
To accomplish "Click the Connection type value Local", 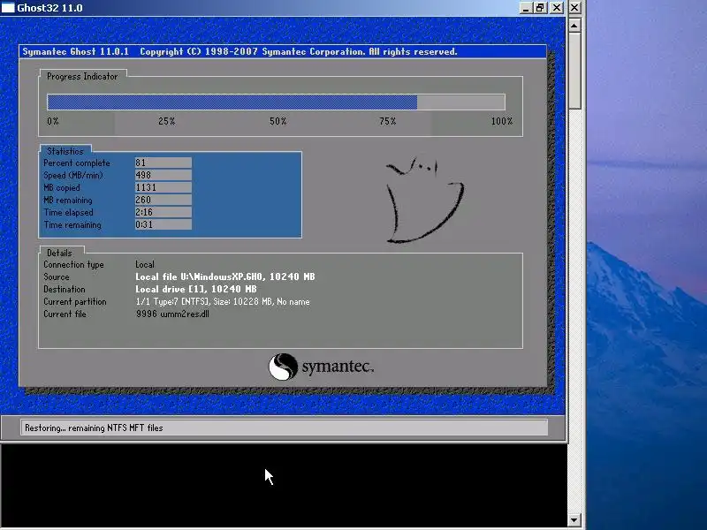I will coord(145,264).
